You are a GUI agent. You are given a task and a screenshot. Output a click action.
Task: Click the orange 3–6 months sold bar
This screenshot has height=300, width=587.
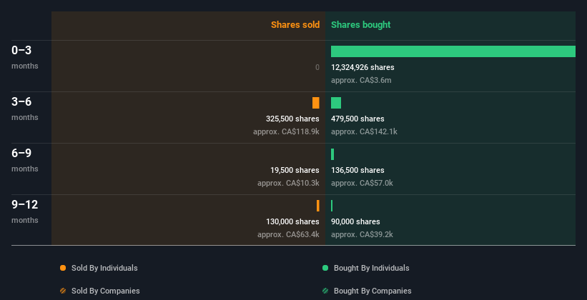[316, 103]
